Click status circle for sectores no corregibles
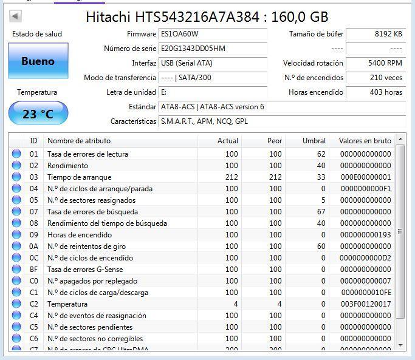Image resolution: width=415 pixels, height=360 pixels. point(16,338)
